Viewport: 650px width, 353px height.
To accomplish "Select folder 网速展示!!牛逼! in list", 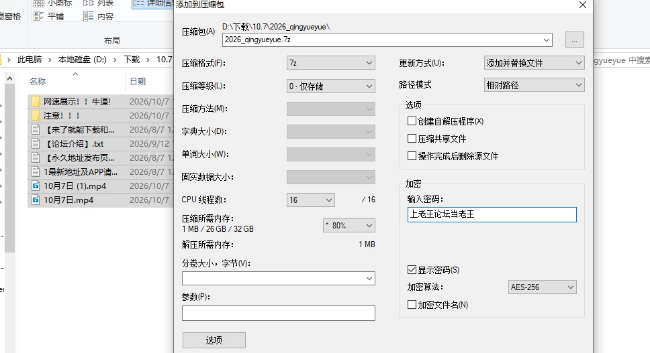I will [77, 102].
